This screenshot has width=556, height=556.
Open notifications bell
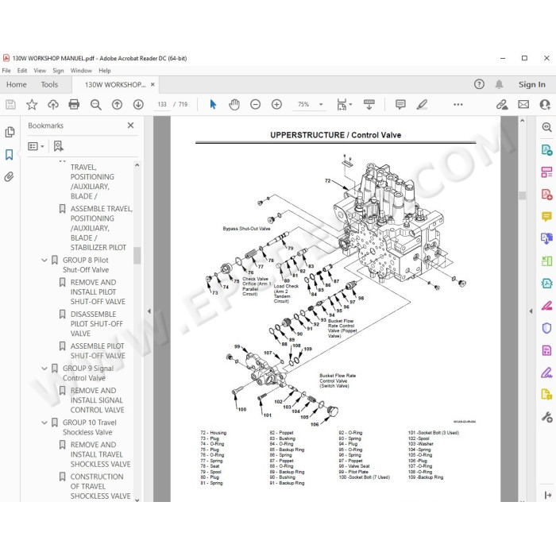(x=499, y=84)
